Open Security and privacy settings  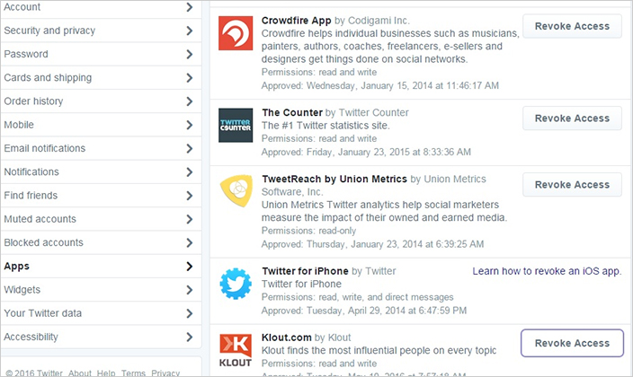pyautogui.click(x=49, y=31)
